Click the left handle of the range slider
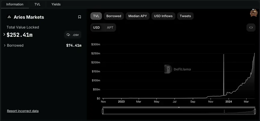This screenshot has height=121, width=260. point(103,111)
